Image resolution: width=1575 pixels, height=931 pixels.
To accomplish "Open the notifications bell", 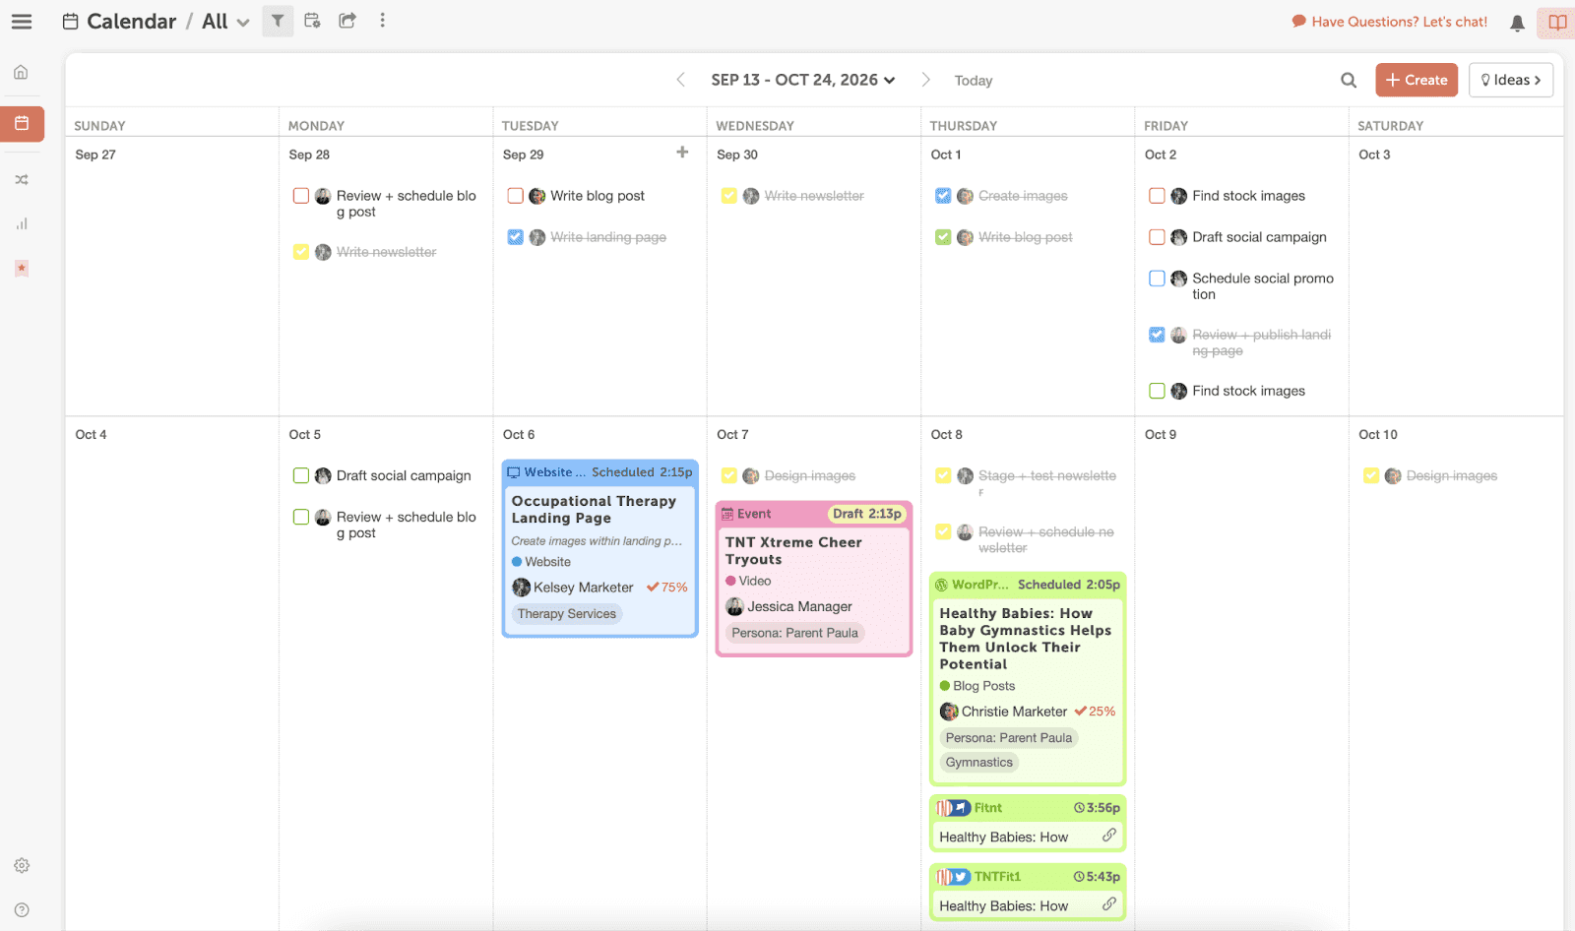I will pyautogui.click(x=1517, y=23).
